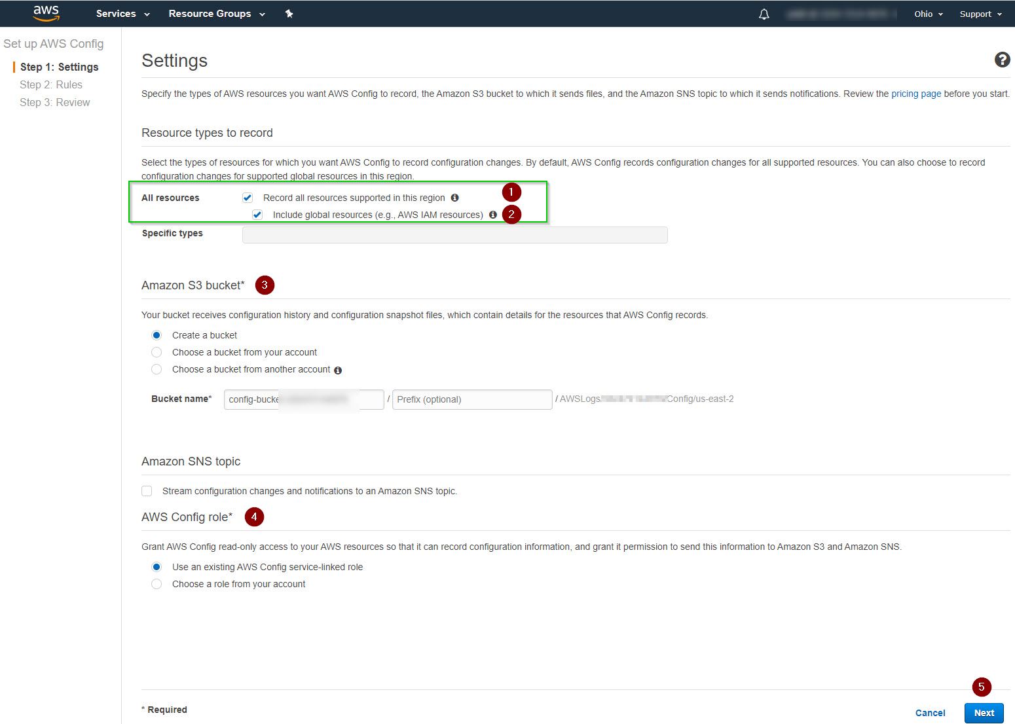Viewport: 1015px width, 724px height.
Task: Click the Prefix (optional) input field
Action: pyautogui.click(x=472, y=399)
